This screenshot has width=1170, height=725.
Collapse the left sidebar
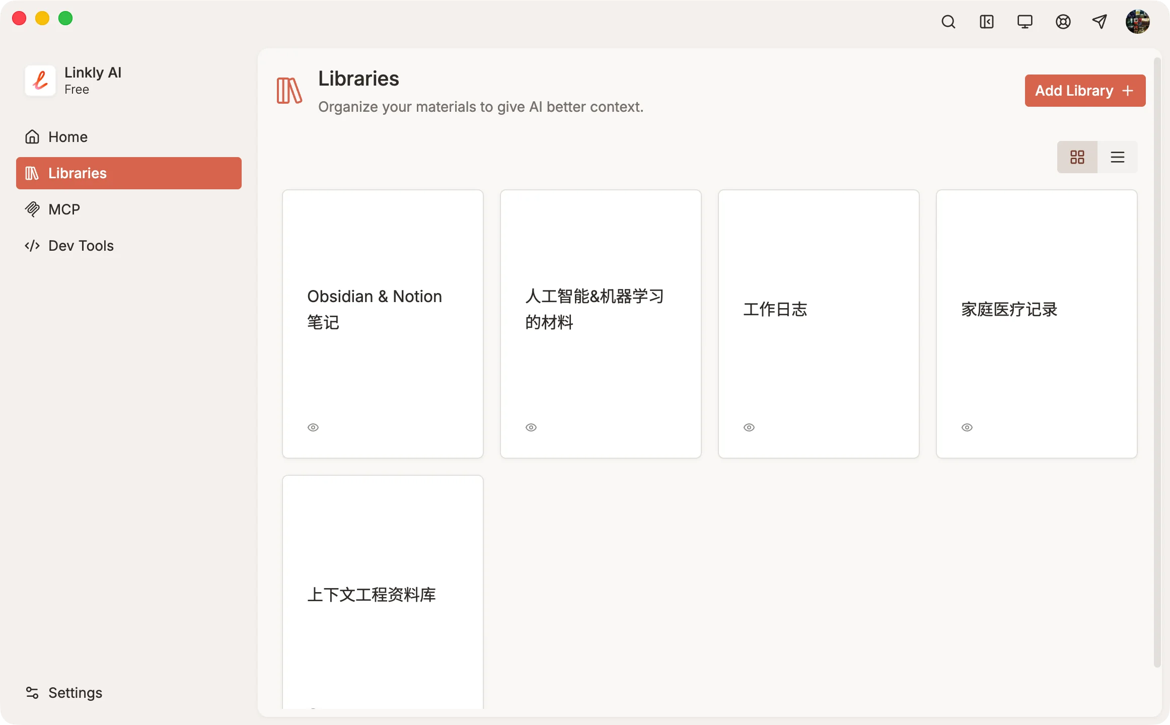(986, 22)
